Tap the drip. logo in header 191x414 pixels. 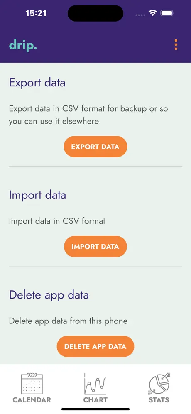click(23, 45)
